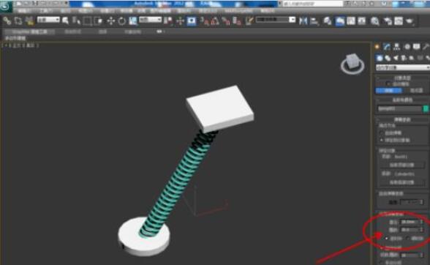Open the reference coordinate system dropdown
The height and width of the screenshot is (265, 430).
point(151,20)
